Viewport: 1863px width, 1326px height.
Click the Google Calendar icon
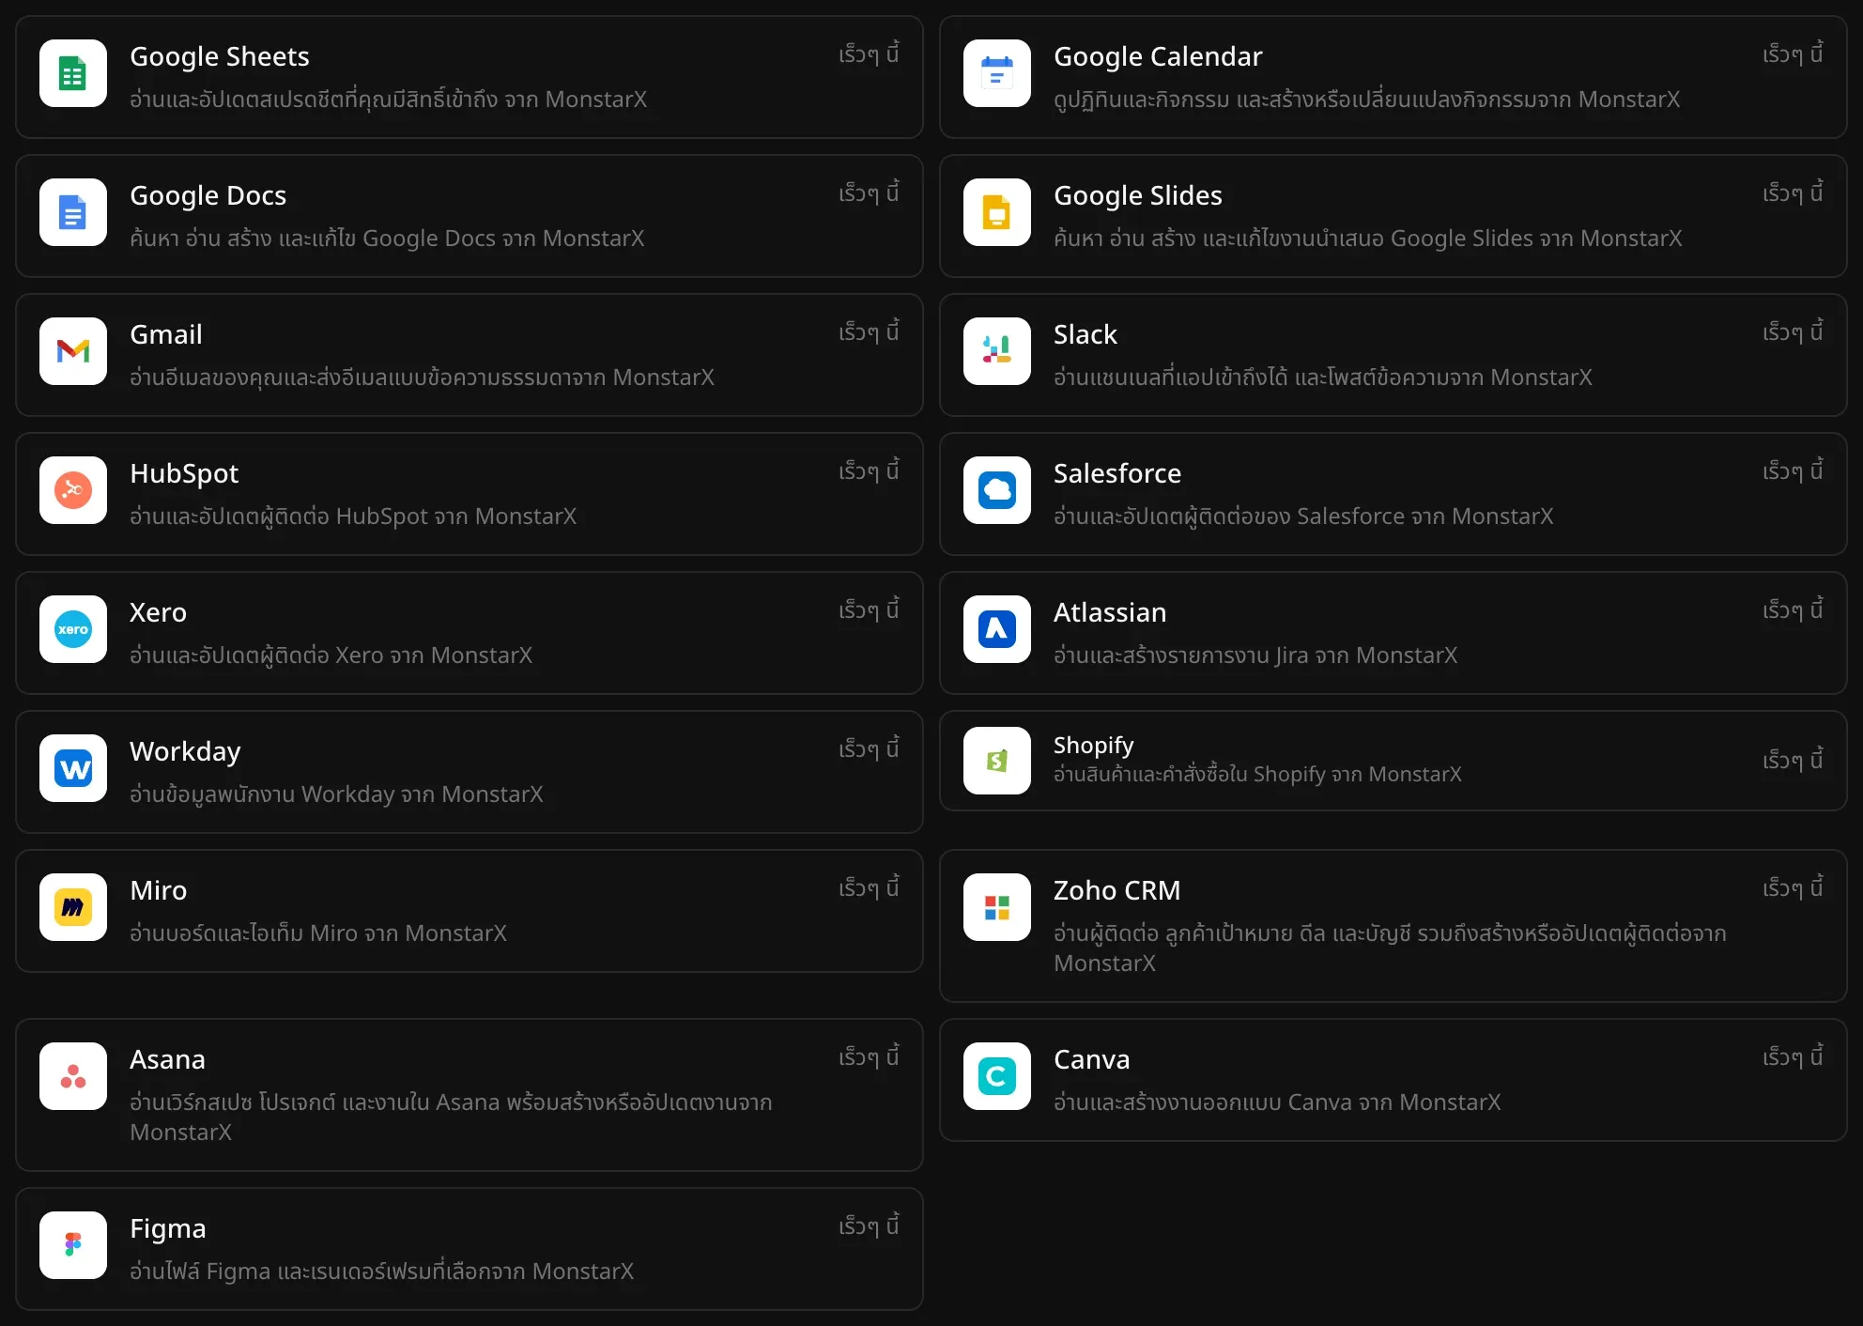coord(997,73)
